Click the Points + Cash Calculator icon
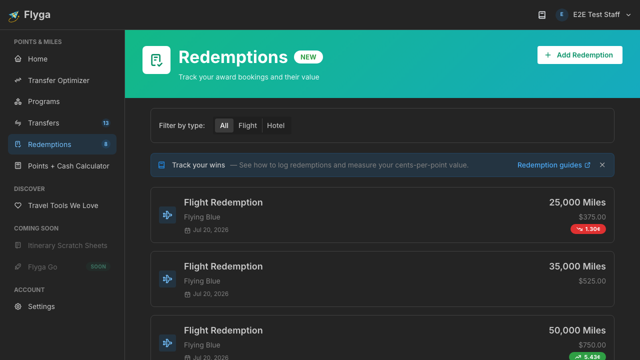 [18, 166]
